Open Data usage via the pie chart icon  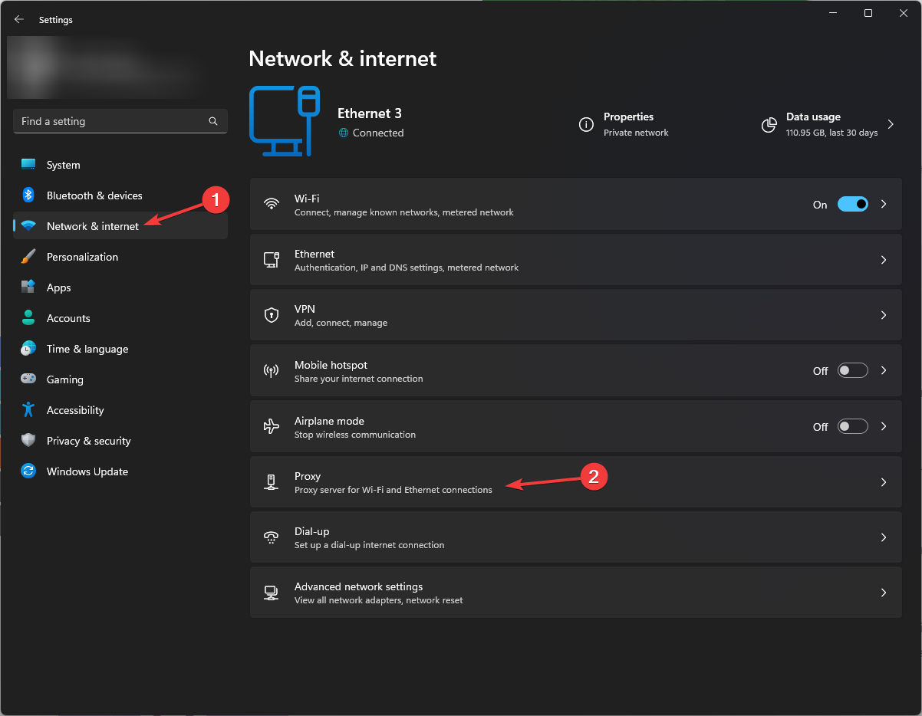click(x=769, y=125)
